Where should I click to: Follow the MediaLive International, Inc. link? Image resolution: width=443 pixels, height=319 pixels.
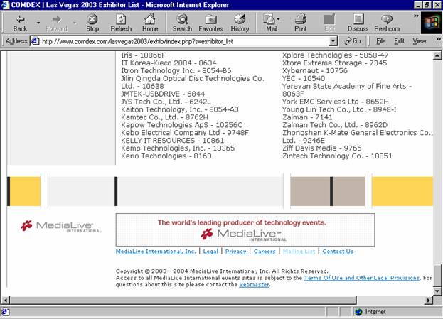(x=156, y=252)
